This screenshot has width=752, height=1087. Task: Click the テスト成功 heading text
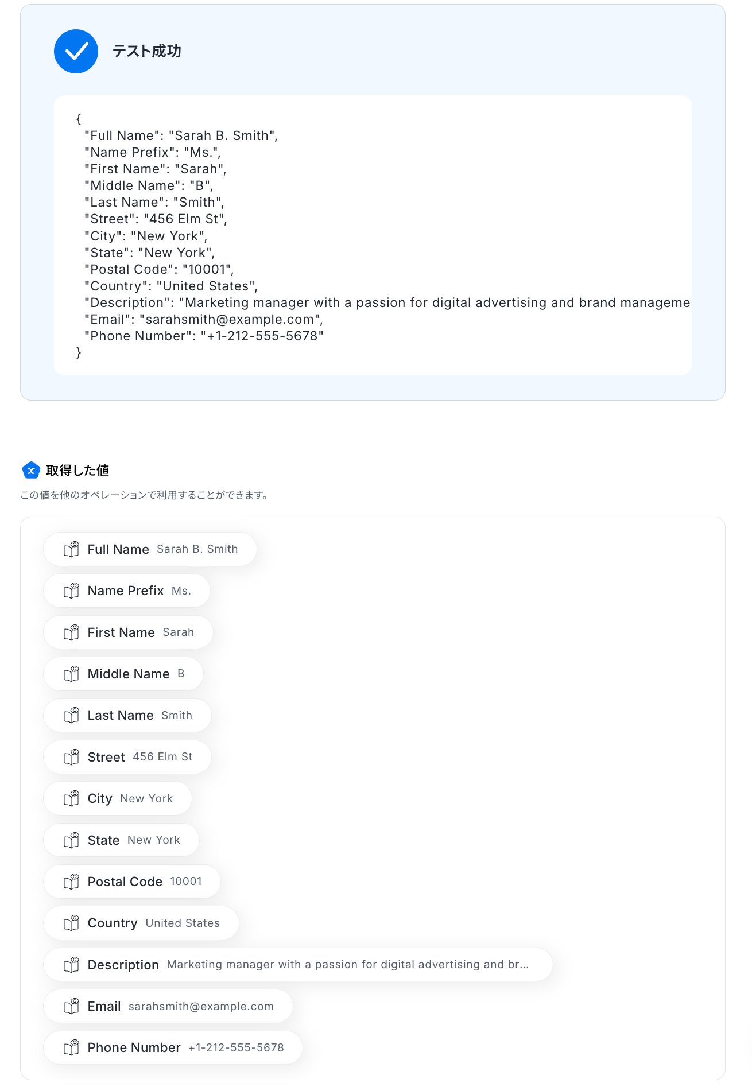[147, 51]
